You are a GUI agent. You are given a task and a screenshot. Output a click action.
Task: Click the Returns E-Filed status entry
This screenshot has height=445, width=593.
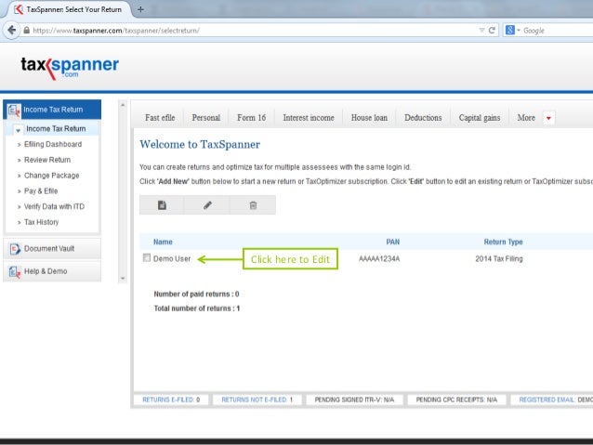(171, 399)
